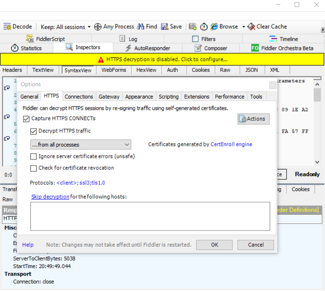The image size is (325, 291).
Task: Click the CertEnroll engine link
Action: 231,144
